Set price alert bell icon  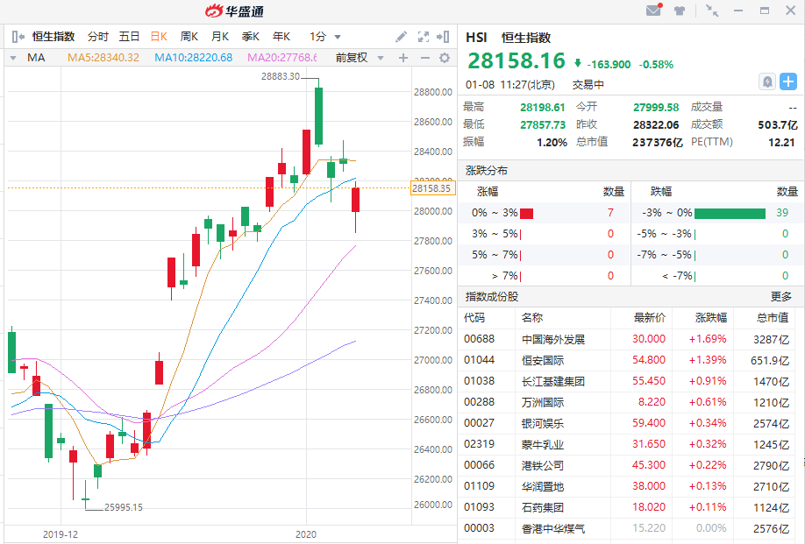pos(767,81)
